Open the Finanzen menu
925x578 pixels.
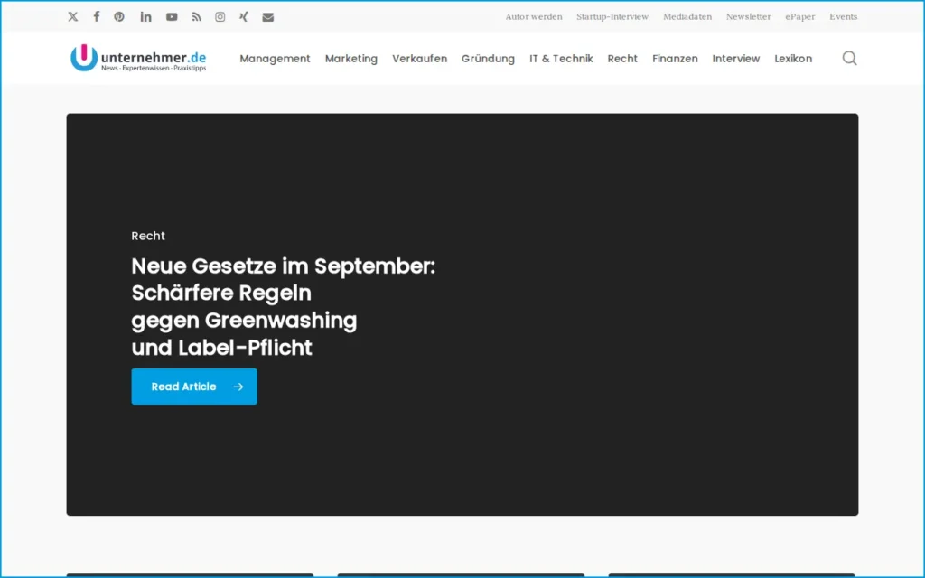click(675, 59)
